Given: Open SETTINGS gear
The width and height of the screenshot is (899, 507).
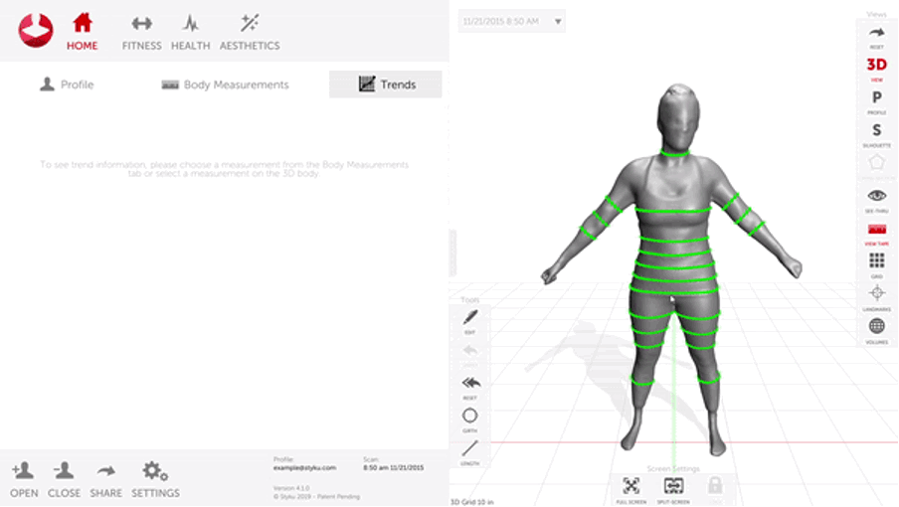Looking at the screenshot, I should pyautogui.click(x=155, y=479).
